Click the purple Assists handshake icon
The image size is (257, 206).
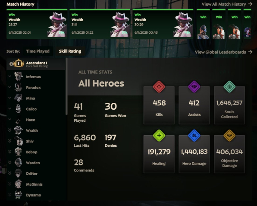tap(194, 86)
